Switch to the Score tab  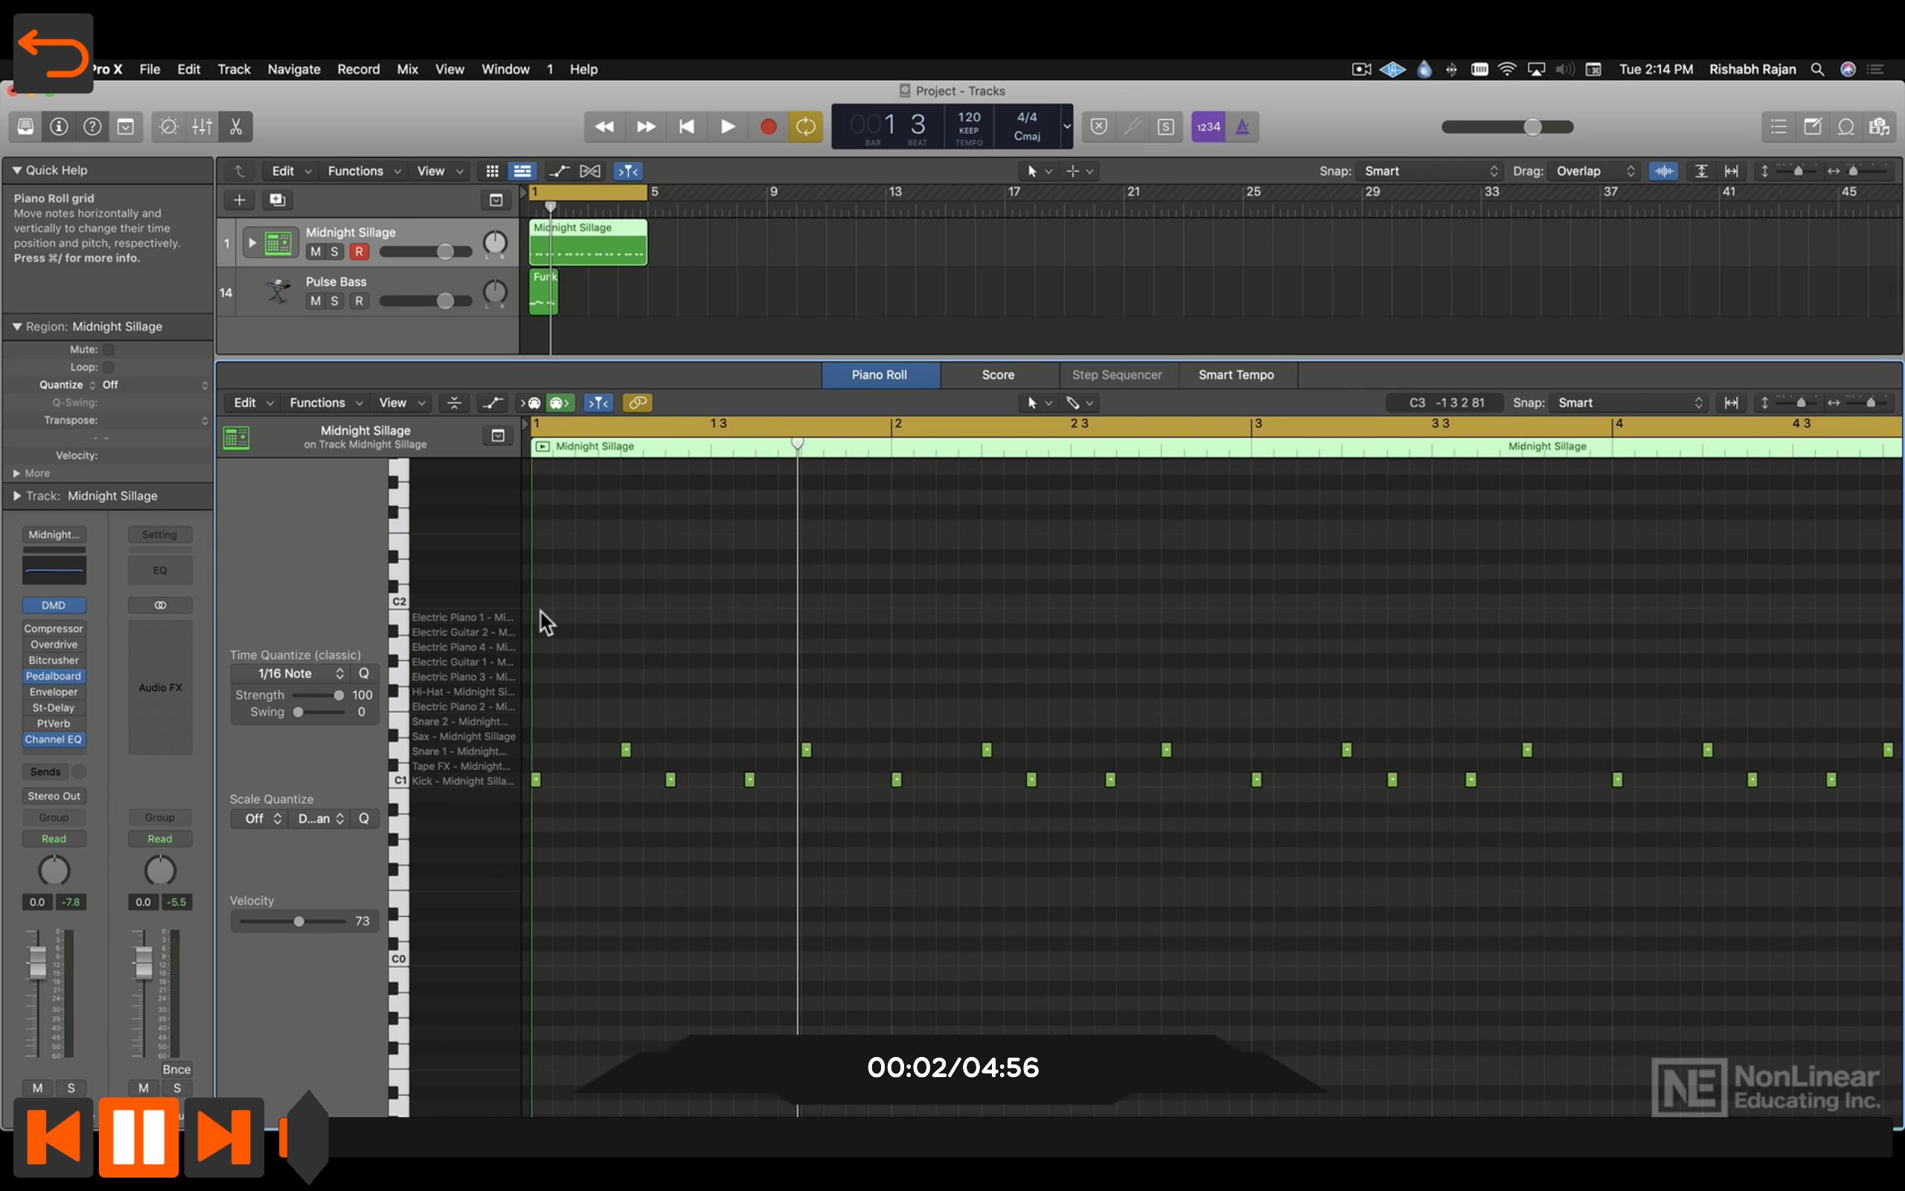tap(998, 375)
